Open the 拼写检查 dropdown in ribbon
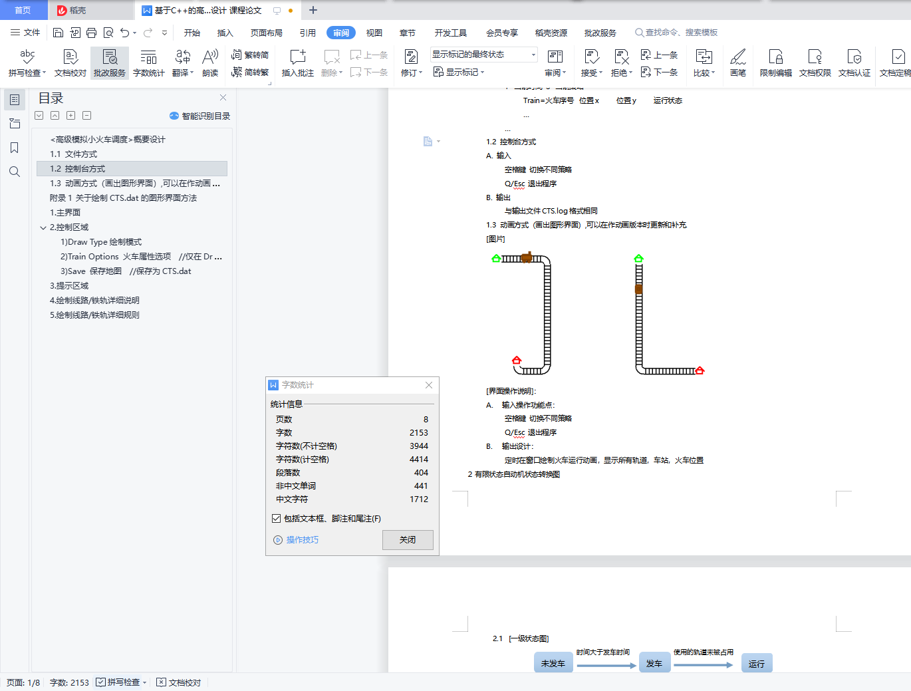The image size is (911, 691). click(x=27, y=72)
